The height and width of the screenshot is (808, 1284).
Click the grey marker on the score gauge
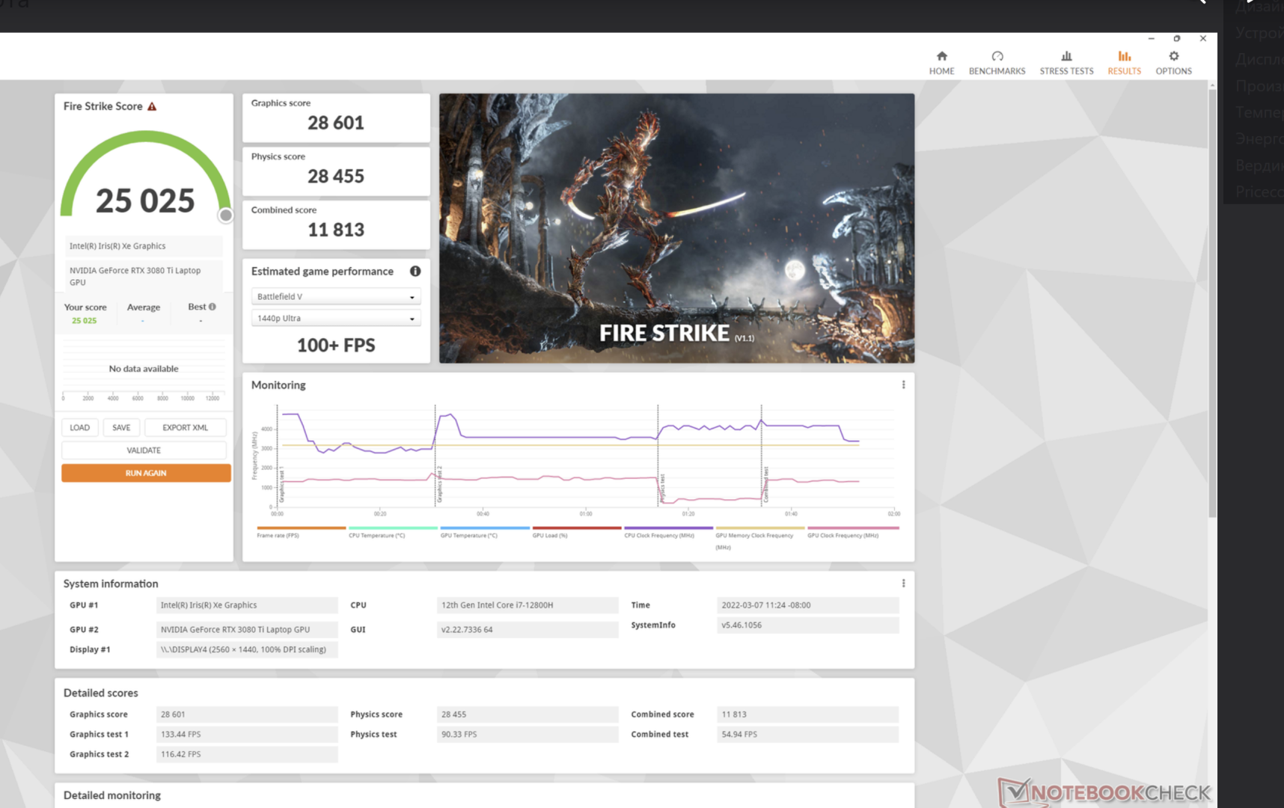(225, 215)
